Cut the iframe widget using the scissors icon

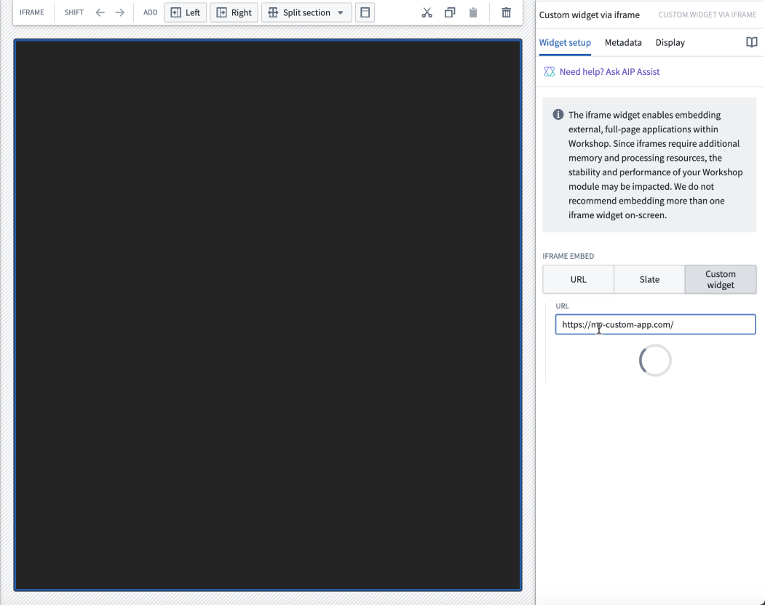427,12
